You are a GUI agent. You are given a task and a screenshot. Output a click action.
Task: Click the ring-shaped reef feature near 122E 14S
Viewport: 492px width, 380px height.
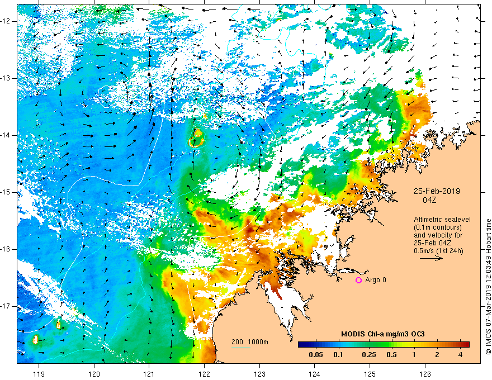pyautogui.click(x=197, y=138)
